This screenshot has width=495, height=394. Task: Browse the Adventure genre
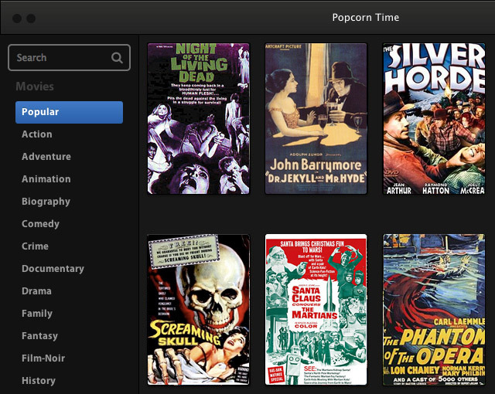tap(46, 157)
